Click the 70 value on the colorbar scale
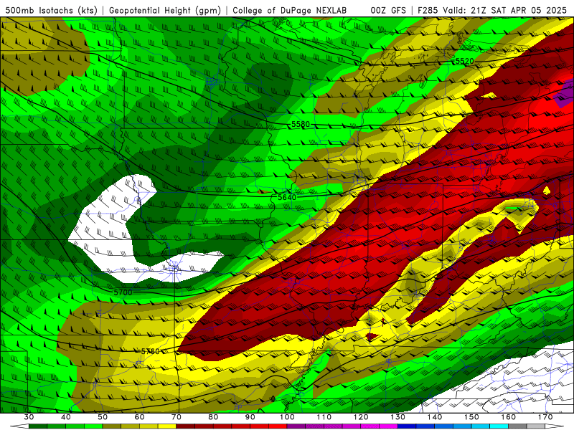 [x=177, y=417]
